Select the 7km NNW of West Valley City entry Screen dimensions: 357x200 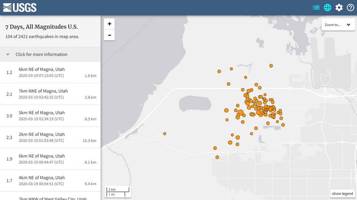(50, 196)
